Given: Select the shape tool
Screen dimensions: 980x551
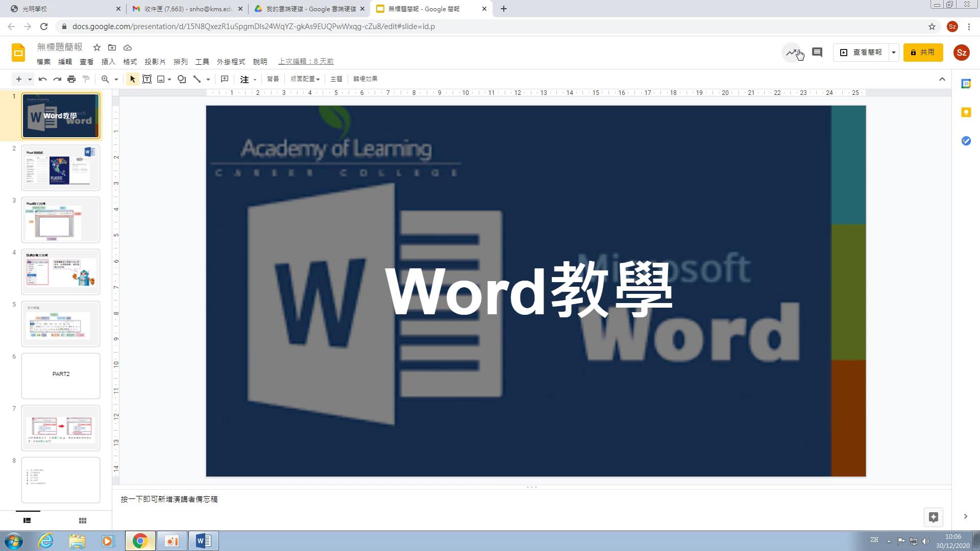Looking at the screenshot, I should pos(182,79).
